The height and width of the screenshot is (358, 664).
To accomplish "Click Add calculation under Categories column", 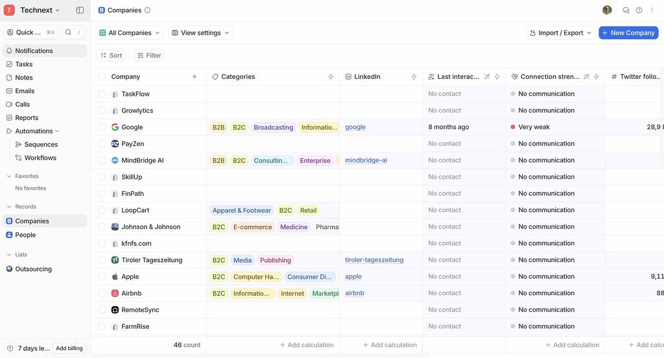I will coord(307,345).
